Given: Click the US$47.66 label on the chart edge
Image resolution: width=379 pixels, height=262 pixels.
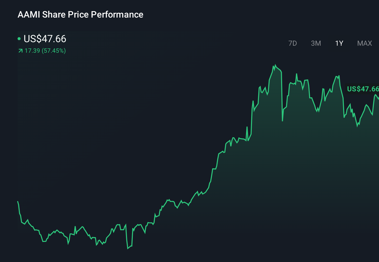Looking at the screenshot, I should tap(363, 89).
